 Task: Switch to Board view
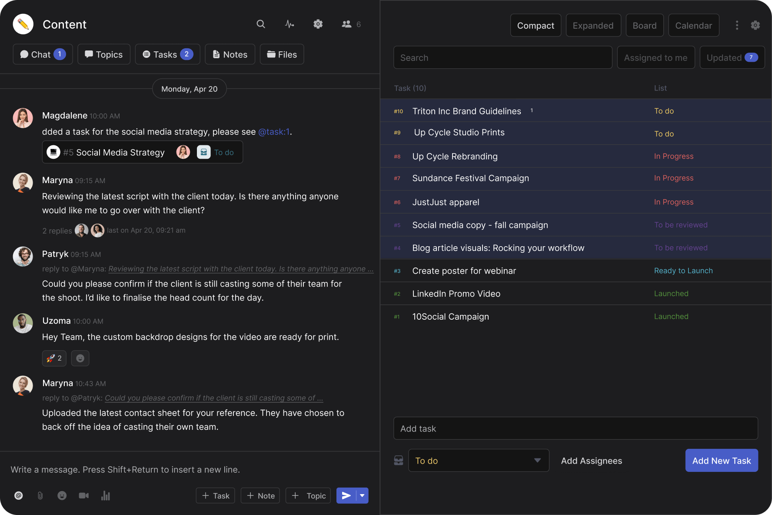click(x=644, y=26)
